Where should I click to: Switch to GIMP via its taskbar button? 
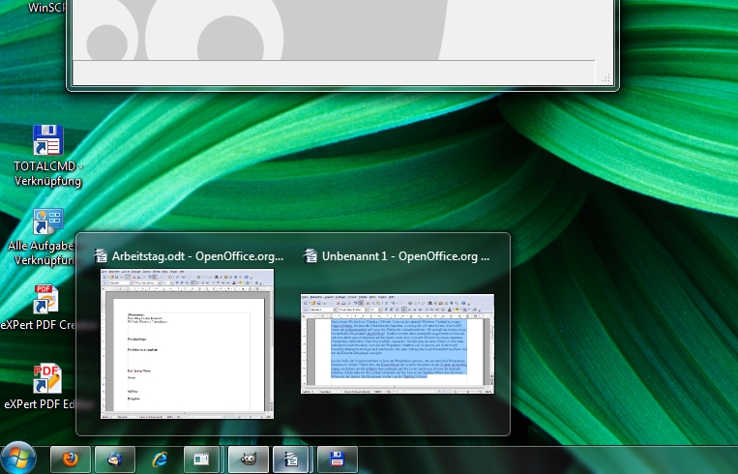pyautogui.click(x=247, y=459)
